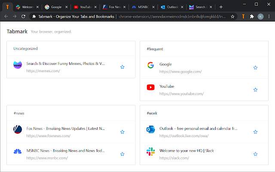Toggle star for Slack entry
Screen dimensions: 275x172
255,154
